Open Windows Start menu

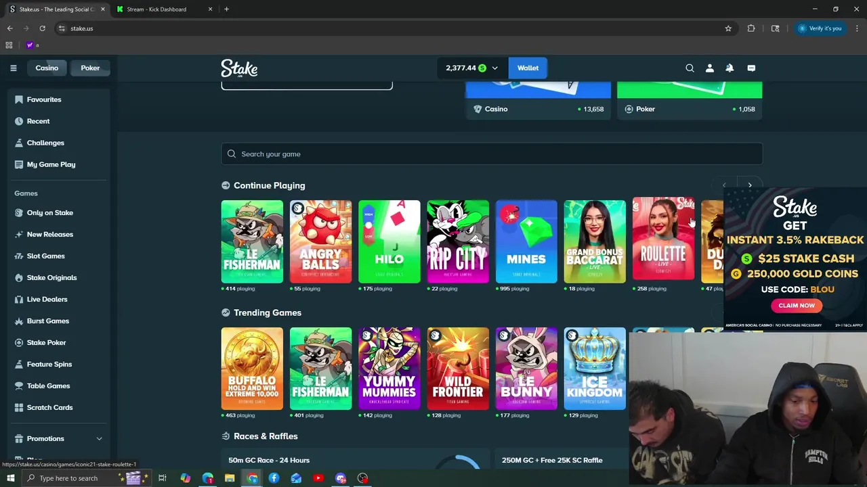tap(10, 478)
